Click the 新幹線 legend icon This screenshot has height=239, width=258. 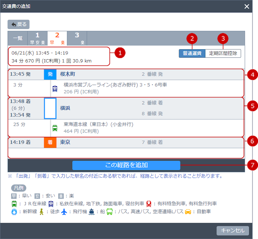pyautogui.click(x=14, y=211)
